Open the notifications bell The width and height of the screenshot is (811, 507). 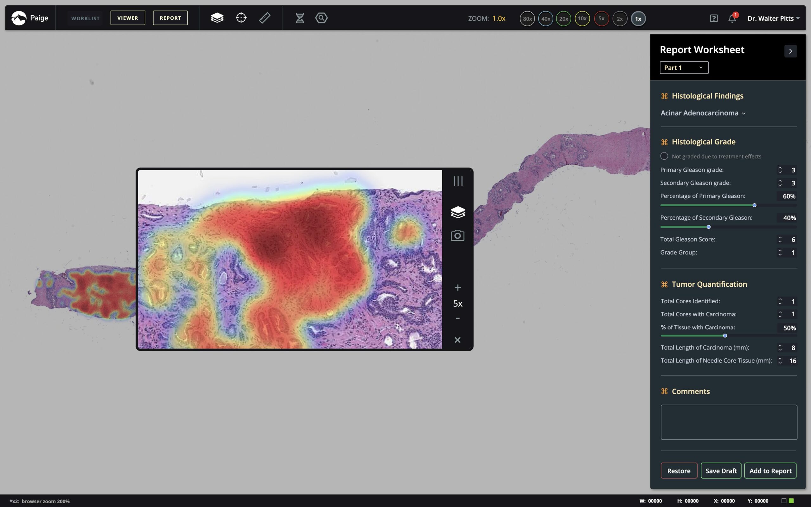coord(732,19)
